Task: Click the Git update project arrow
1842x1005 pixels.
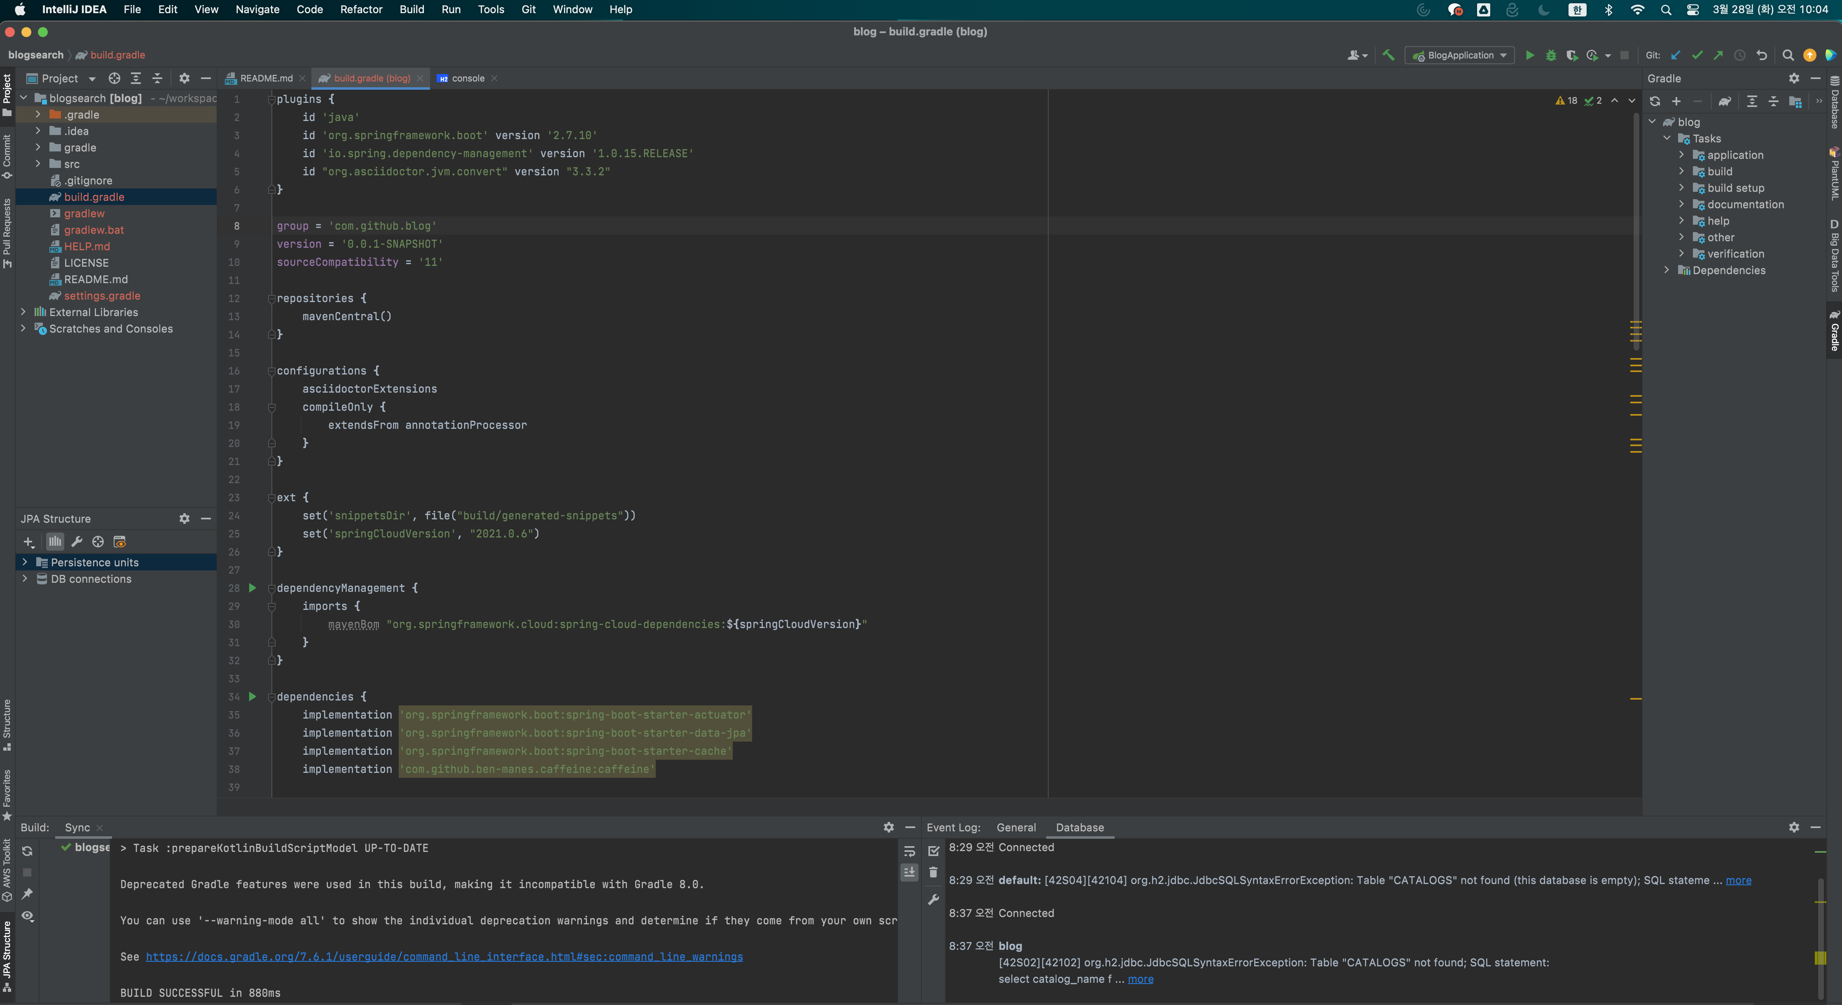Action: tap(1676, 55)
